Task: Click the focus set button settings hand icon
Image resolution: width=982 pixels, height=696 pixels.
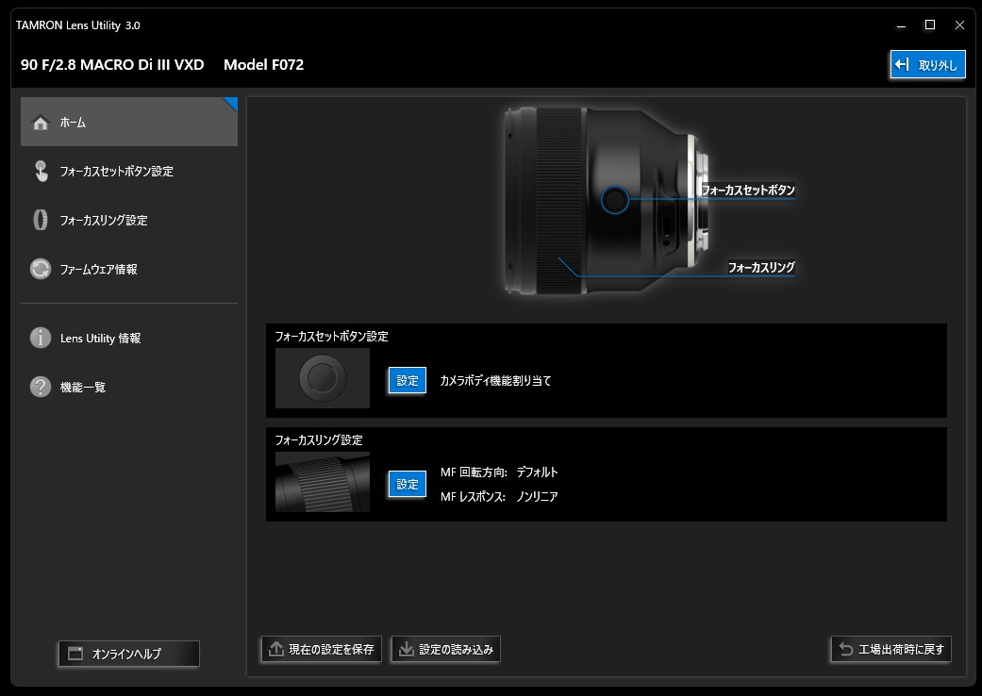Action: 40,172
